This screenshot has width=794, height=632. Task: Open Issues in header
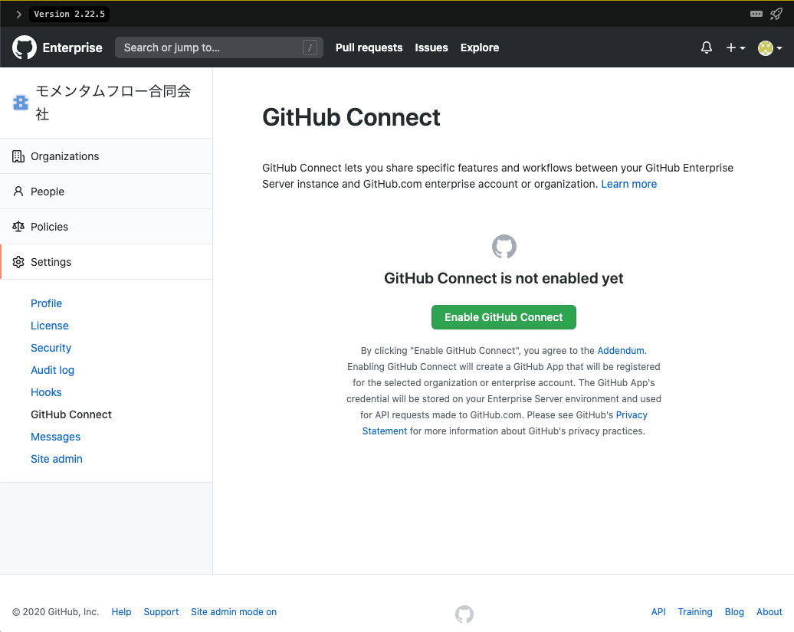click(431, 47)
